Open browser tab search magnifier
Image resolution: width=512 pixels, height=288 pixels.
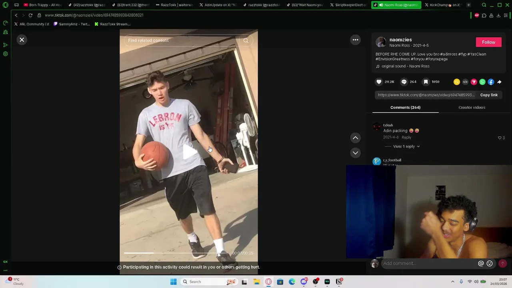click(x=484, y=5)
